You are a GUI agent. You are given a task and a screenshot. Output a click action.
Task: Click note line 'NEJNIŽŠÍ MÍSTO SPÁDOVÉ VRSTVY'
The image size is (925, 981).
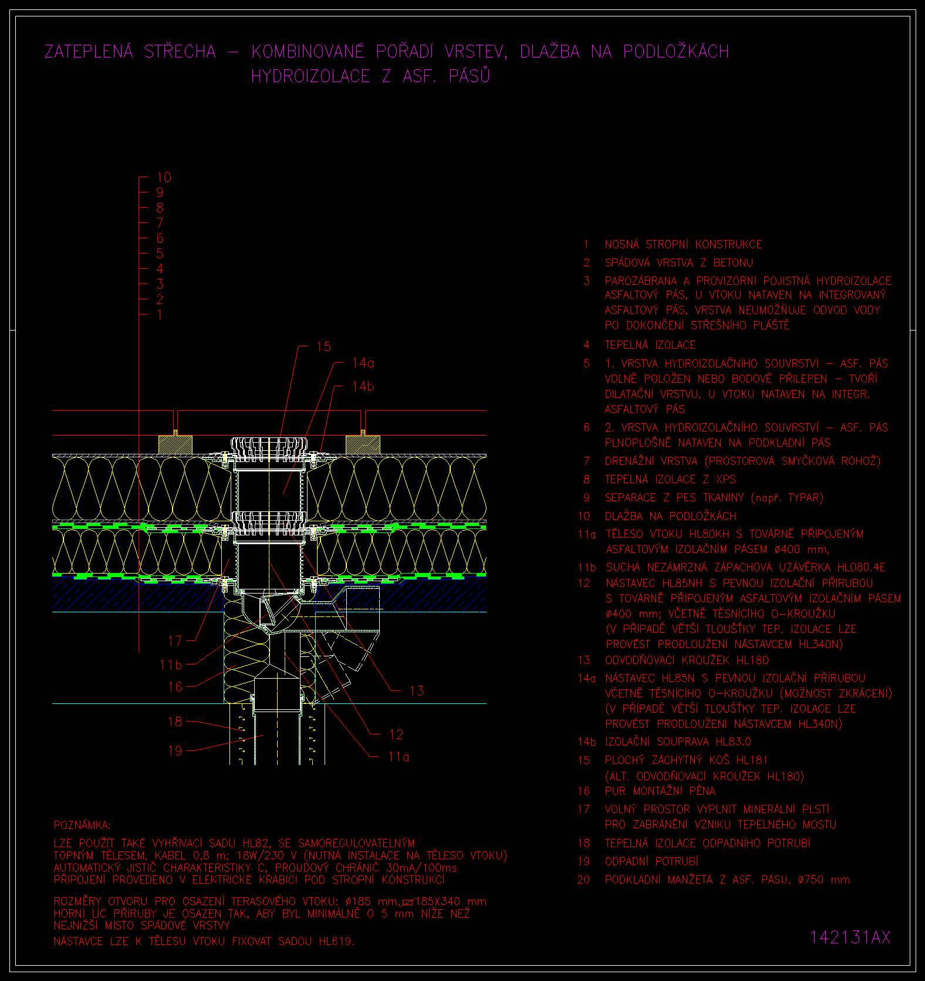coord(141,925)
